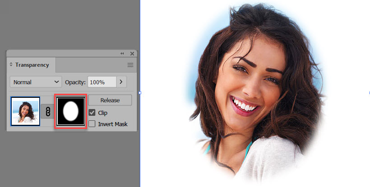
Task: Cycle panel view with Transparency tab arrows
Action: click(11, 64)
